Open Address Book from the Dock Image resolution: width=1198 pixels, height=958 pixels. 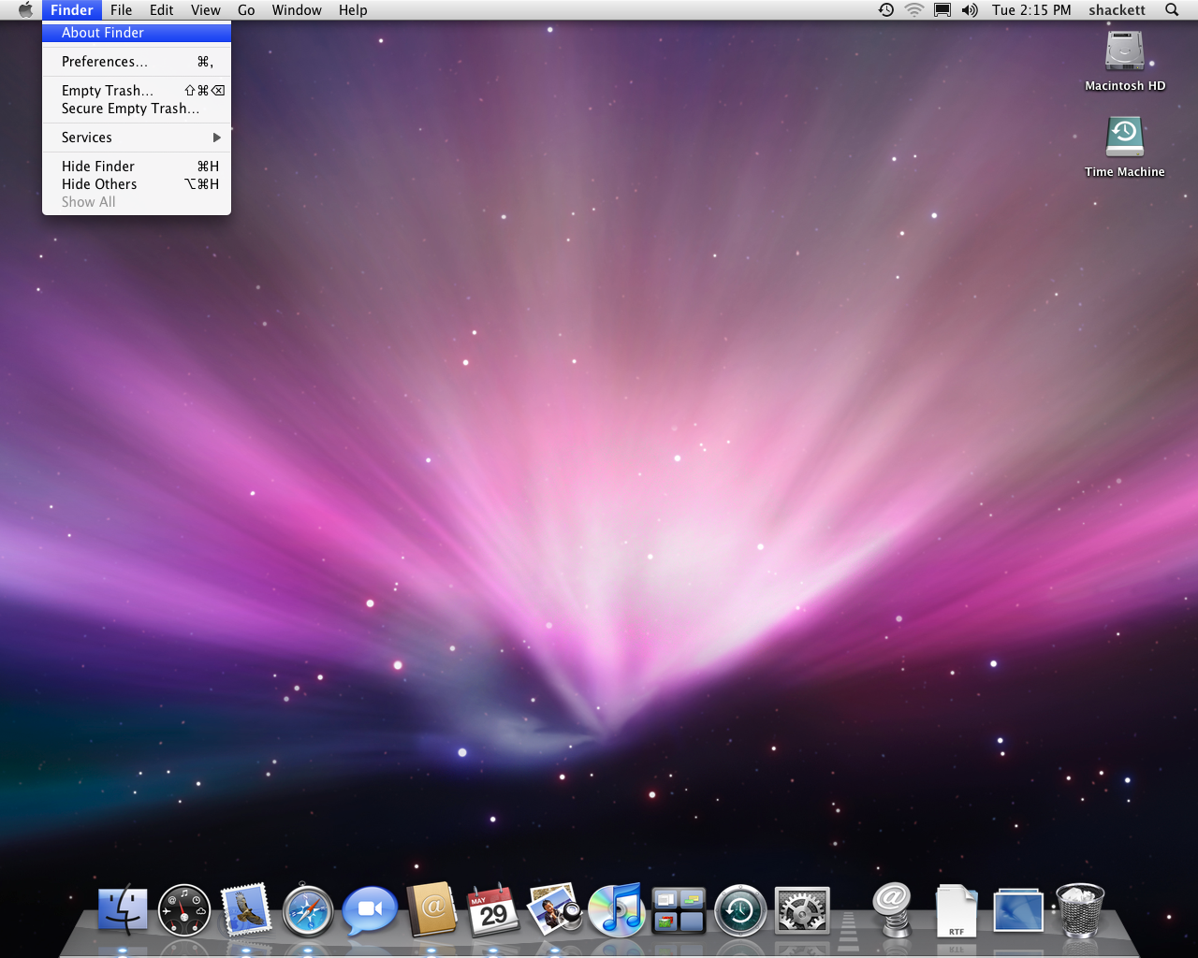(431, 910)
